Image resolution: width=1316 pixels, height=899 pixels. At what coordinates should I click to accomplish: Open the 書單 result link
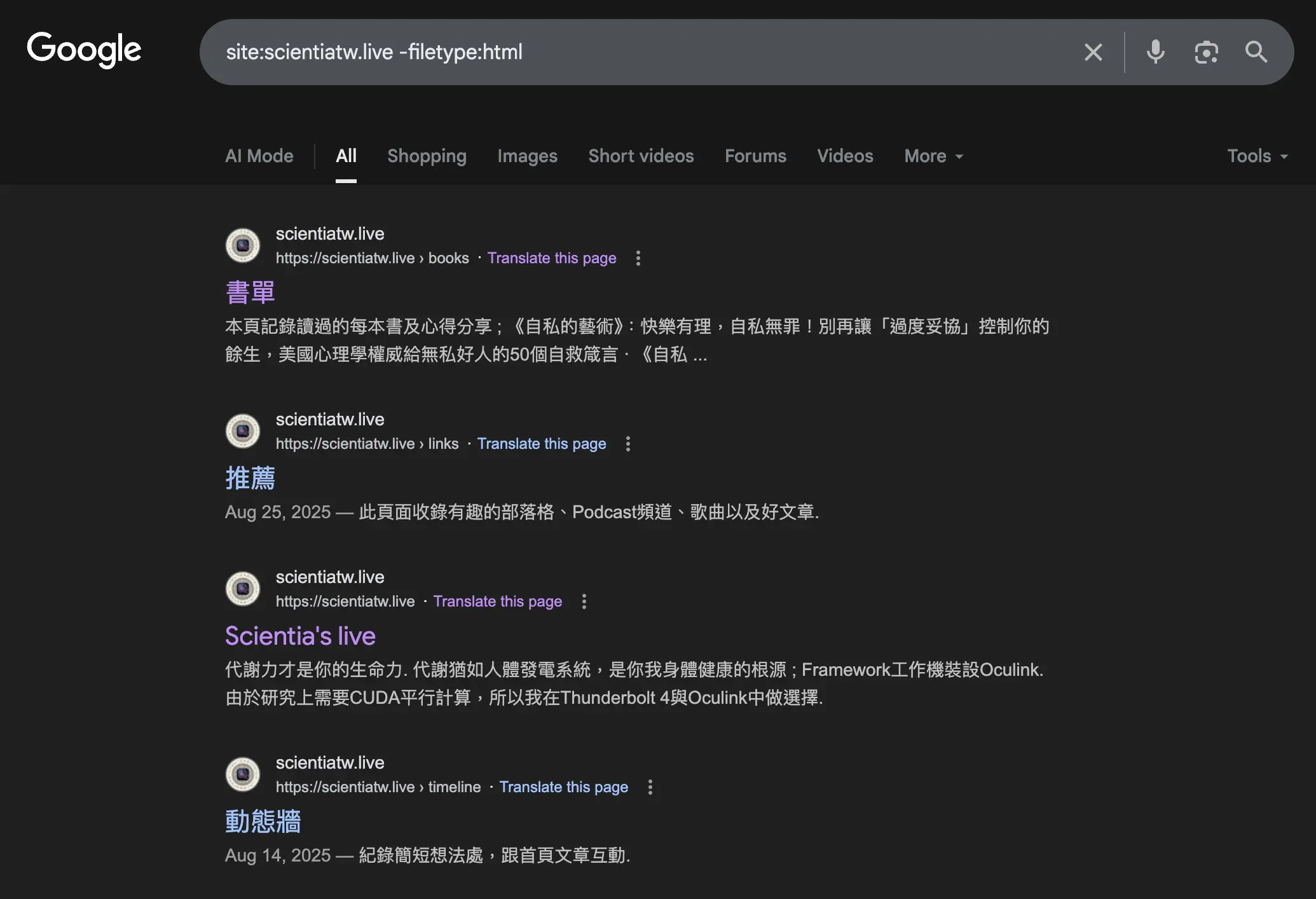[250, 293]
